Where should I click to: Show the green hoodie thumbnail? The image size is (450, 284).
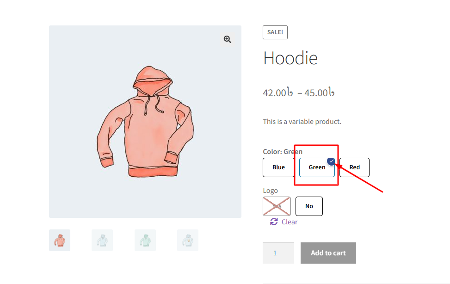pos(145,241)
